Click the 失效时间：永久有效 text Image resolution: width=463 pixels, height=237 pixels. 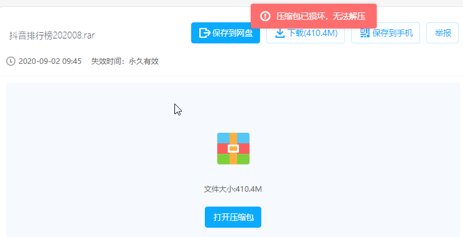coord(125,61)
